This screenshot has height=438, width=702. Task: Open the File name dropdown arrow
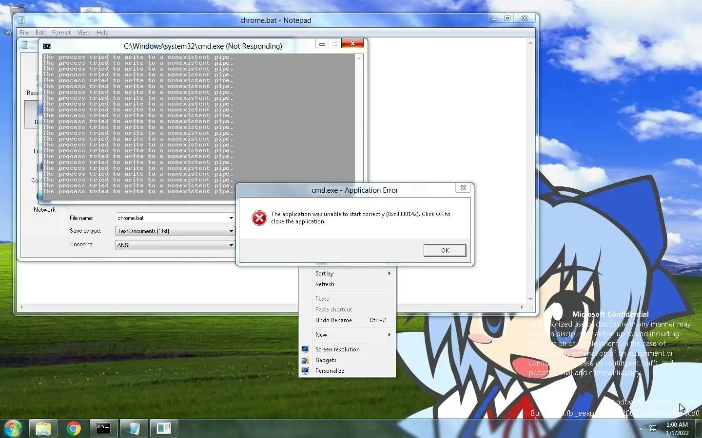(x=231, y=218)
